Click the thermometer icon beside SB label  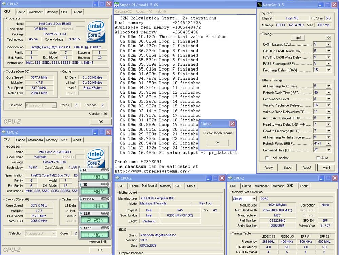81,184
